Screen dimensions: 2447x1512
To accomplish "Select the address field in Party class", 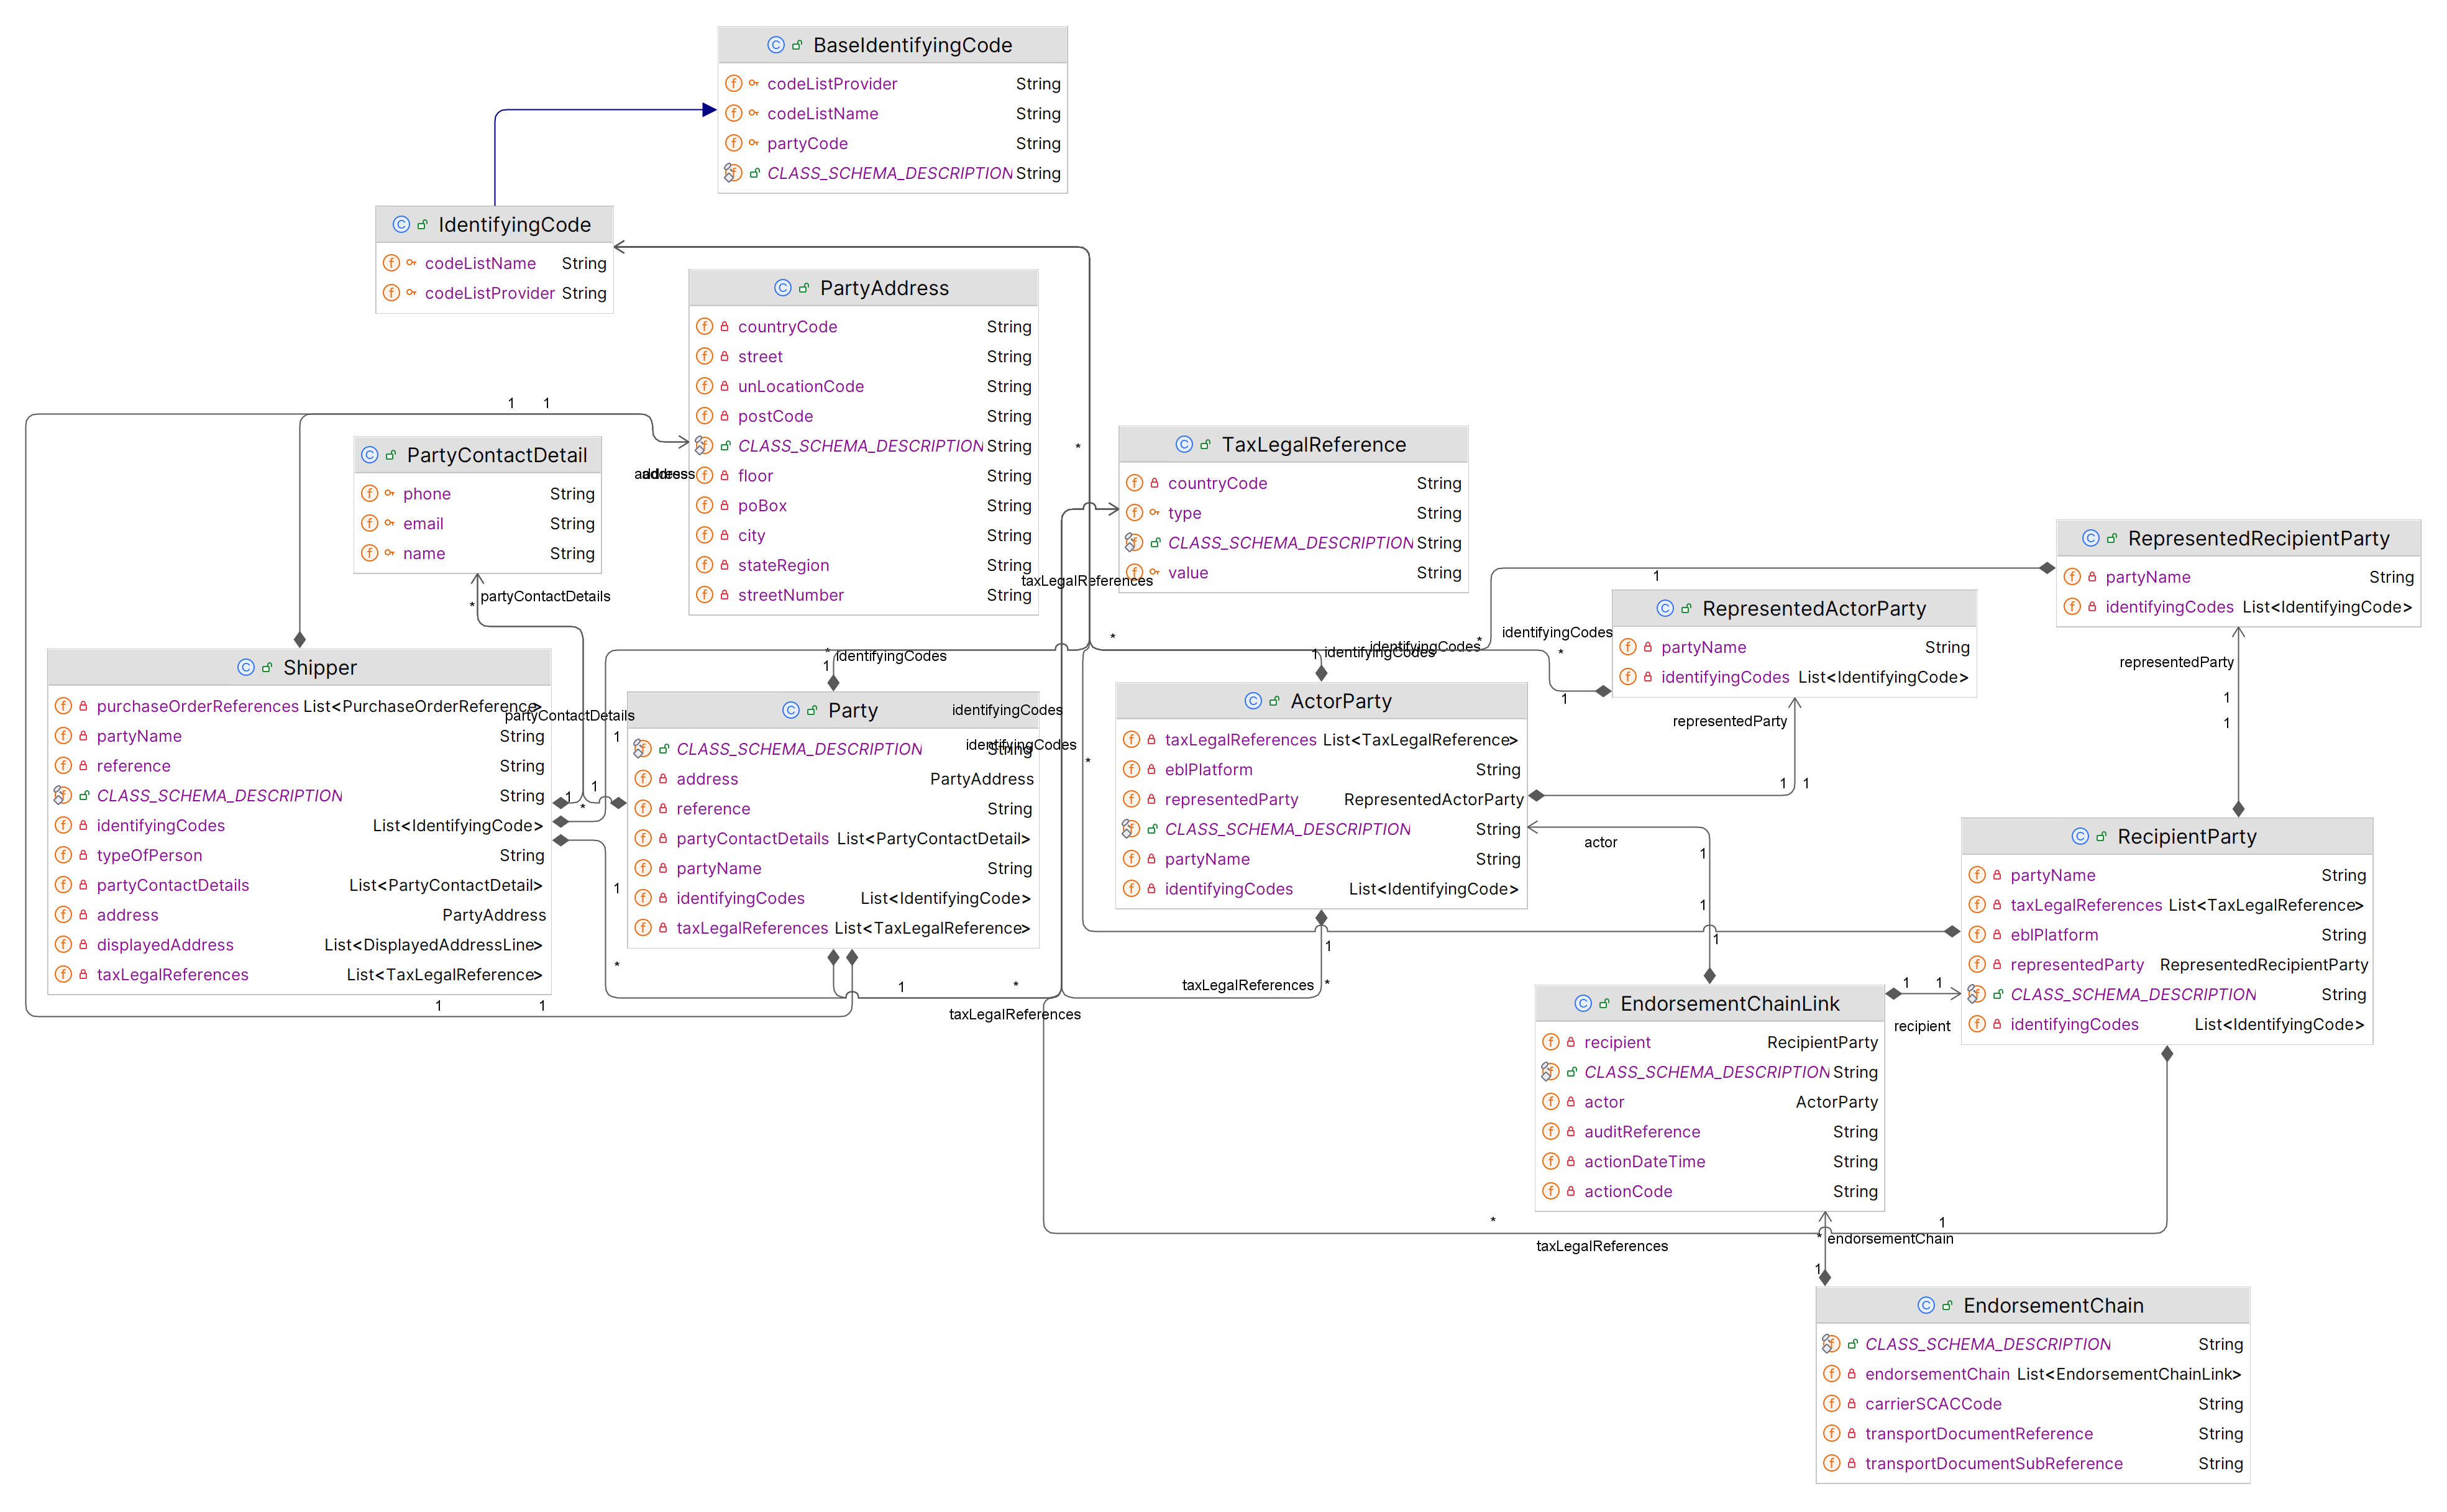I will click(833, 779).
